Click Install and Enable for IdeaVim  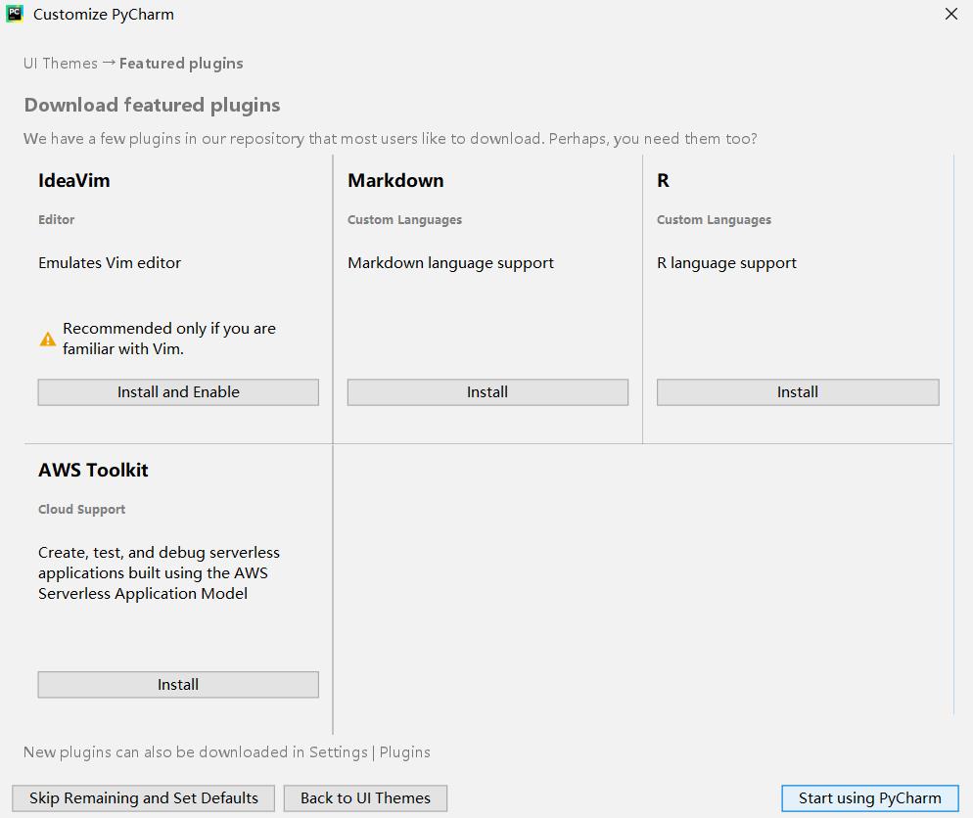coord(178,392)
